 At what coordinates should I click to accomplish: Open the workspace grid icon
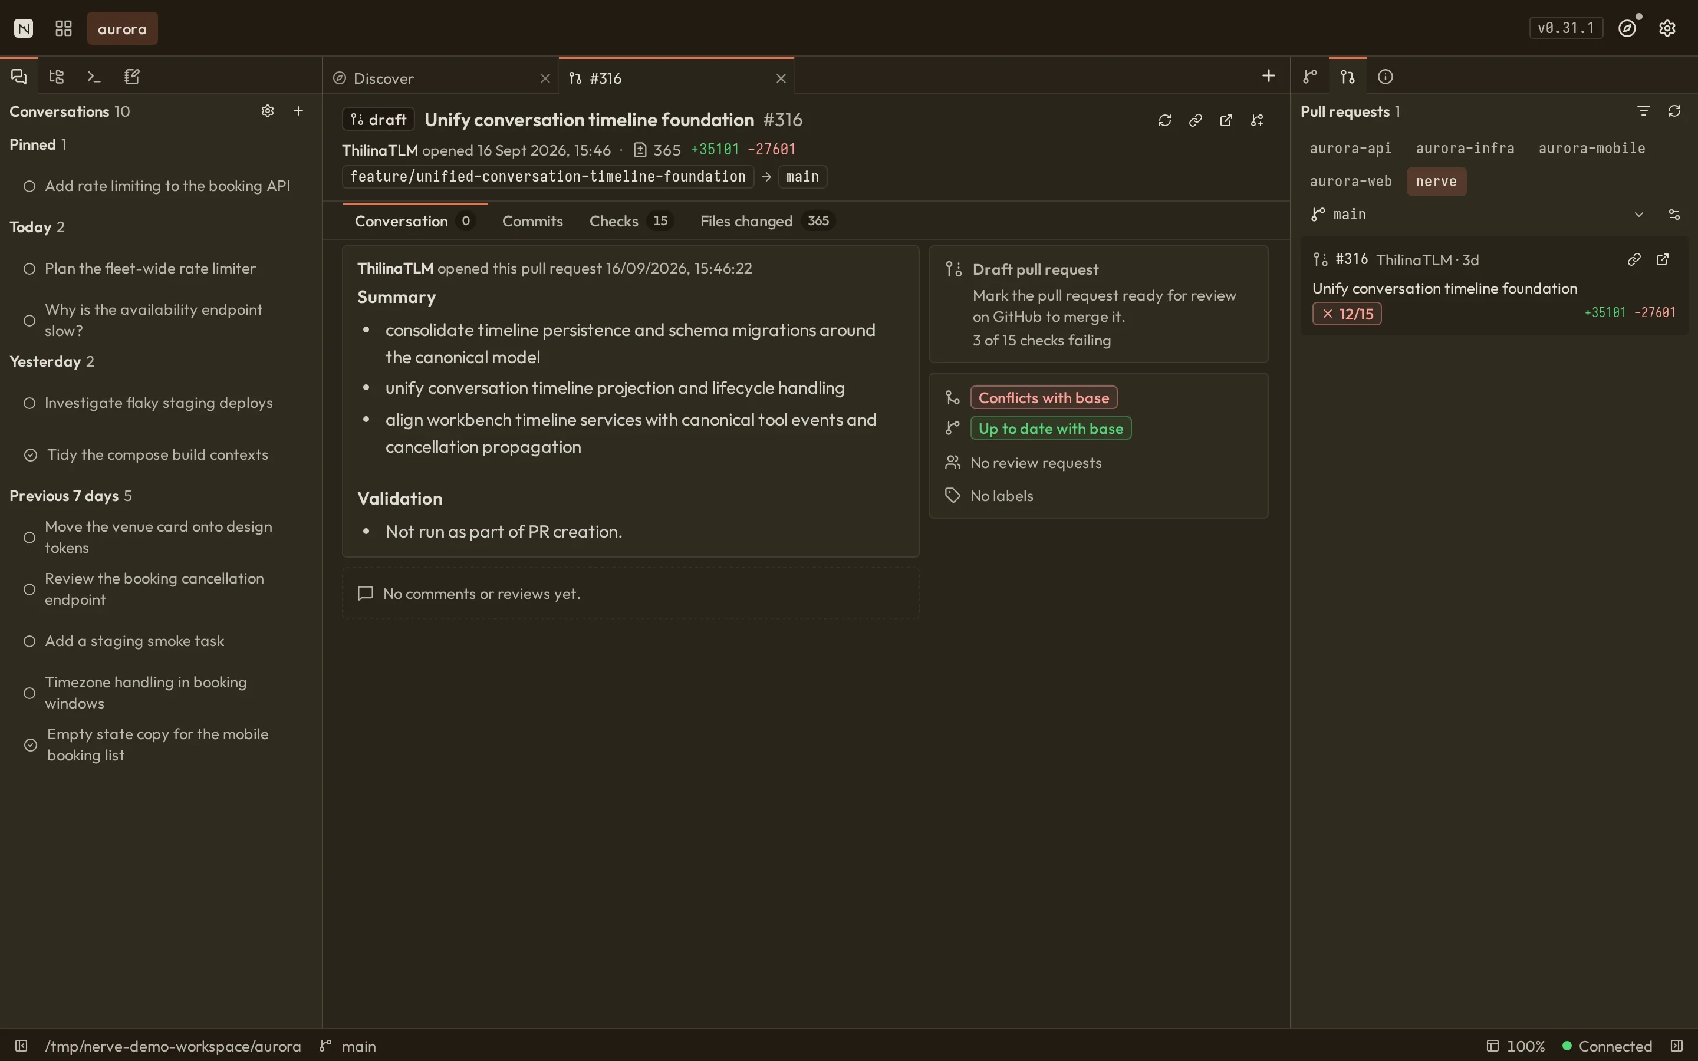pyautogui.click(x=64, y=28)
